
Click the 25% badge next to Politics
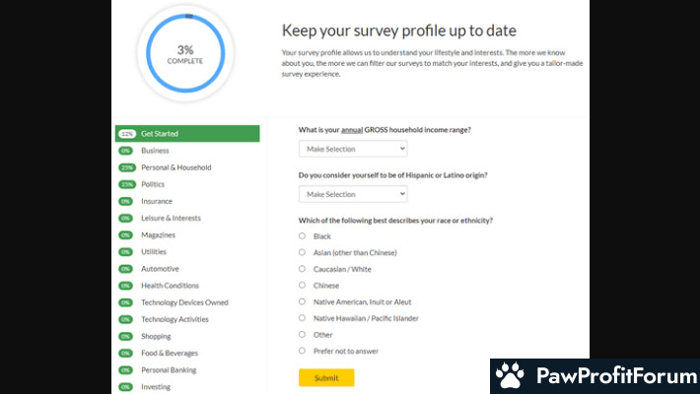tap(127, 185)
